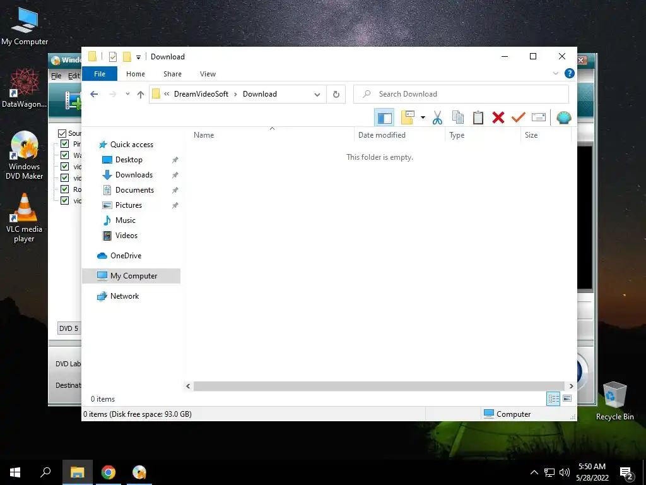Click the New folder icon in title bar
Viewport: 646px width, 485px height.
tap(127, 56)
